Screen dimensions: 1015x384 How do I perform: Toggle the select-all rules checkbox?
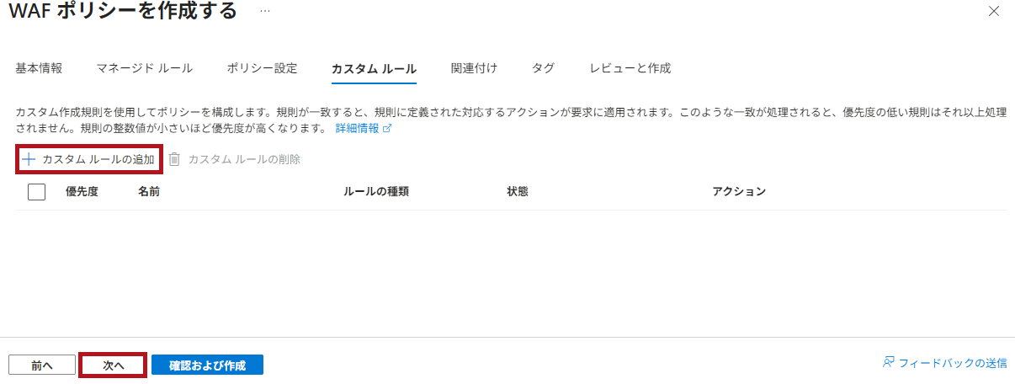tap(37, 192)
